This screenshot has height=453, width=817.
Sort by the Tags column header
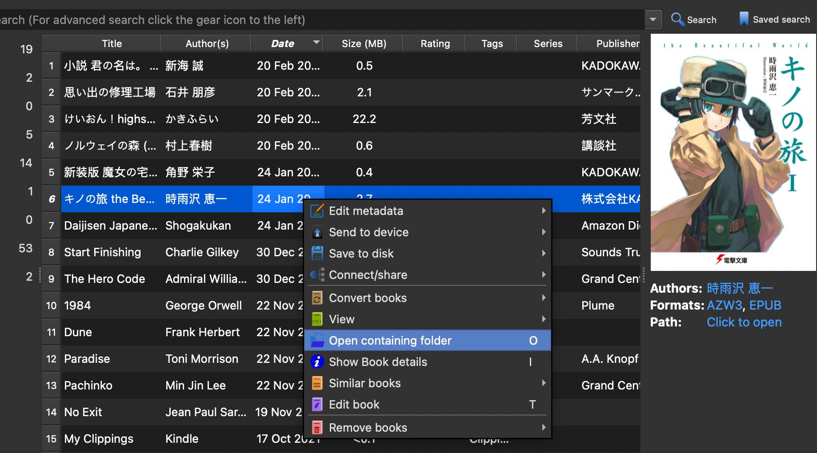click(x=492, y=44)
